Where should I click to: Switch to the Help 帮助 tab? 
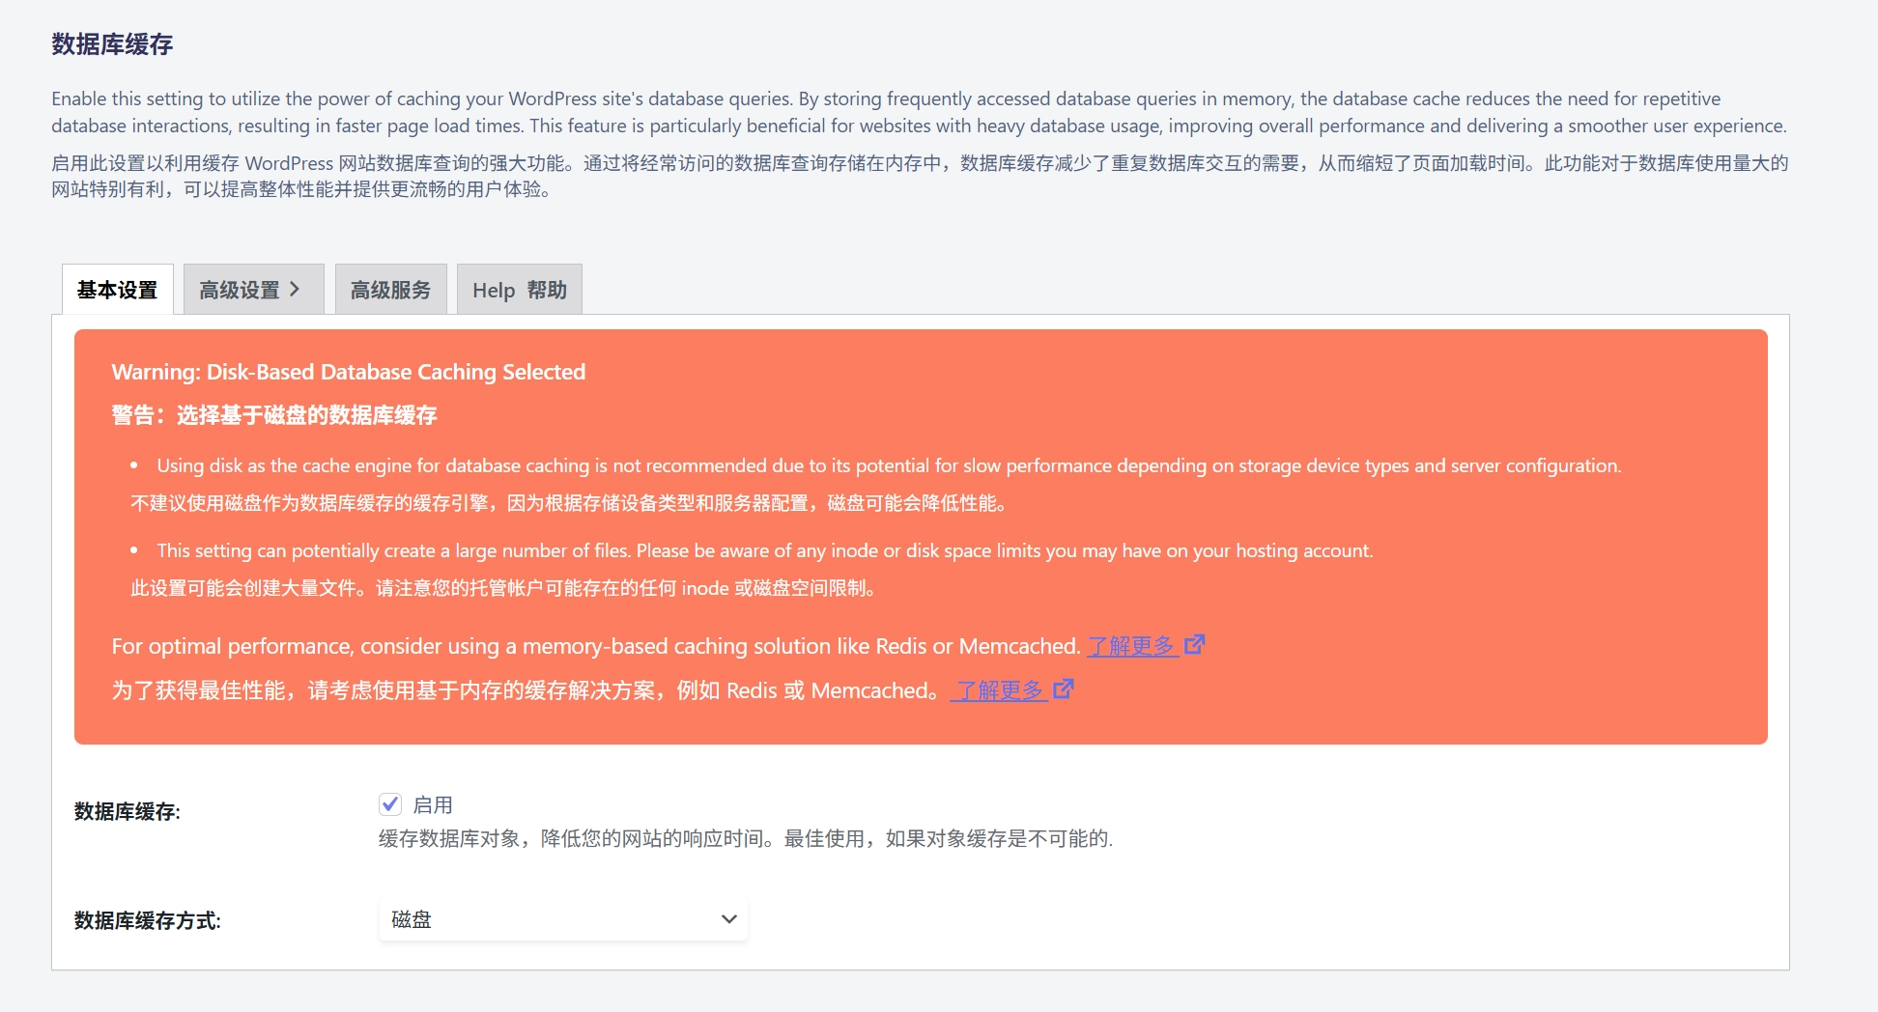click(x=520, y=290)
